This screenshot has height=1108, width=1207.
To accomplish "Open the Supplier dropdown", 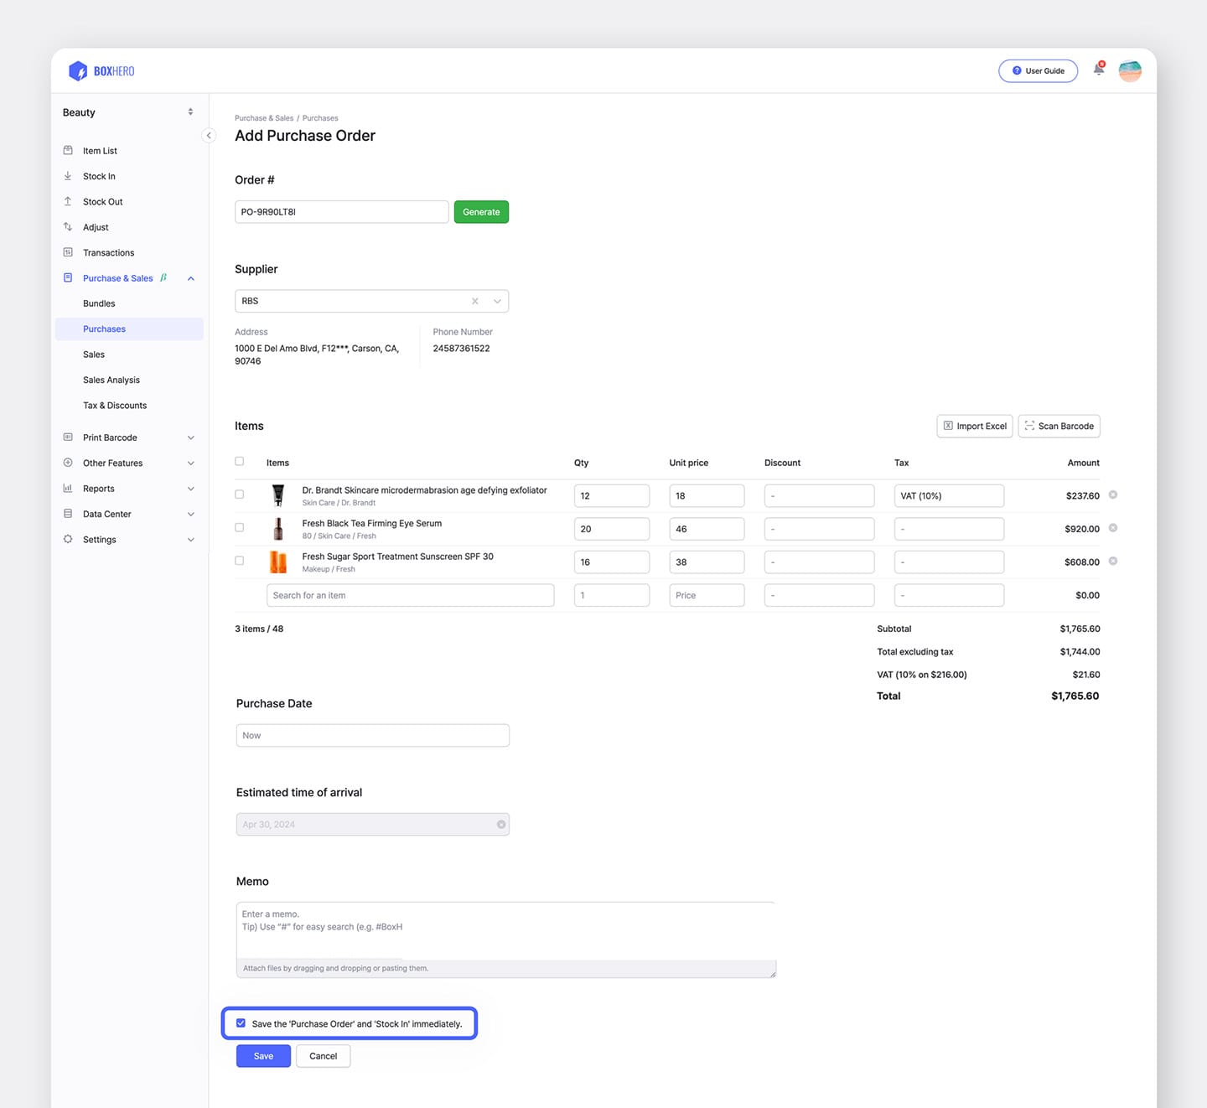I will tap(497, 301).
